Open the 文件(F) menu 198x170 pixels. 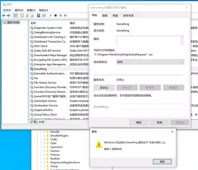point(7,10)
